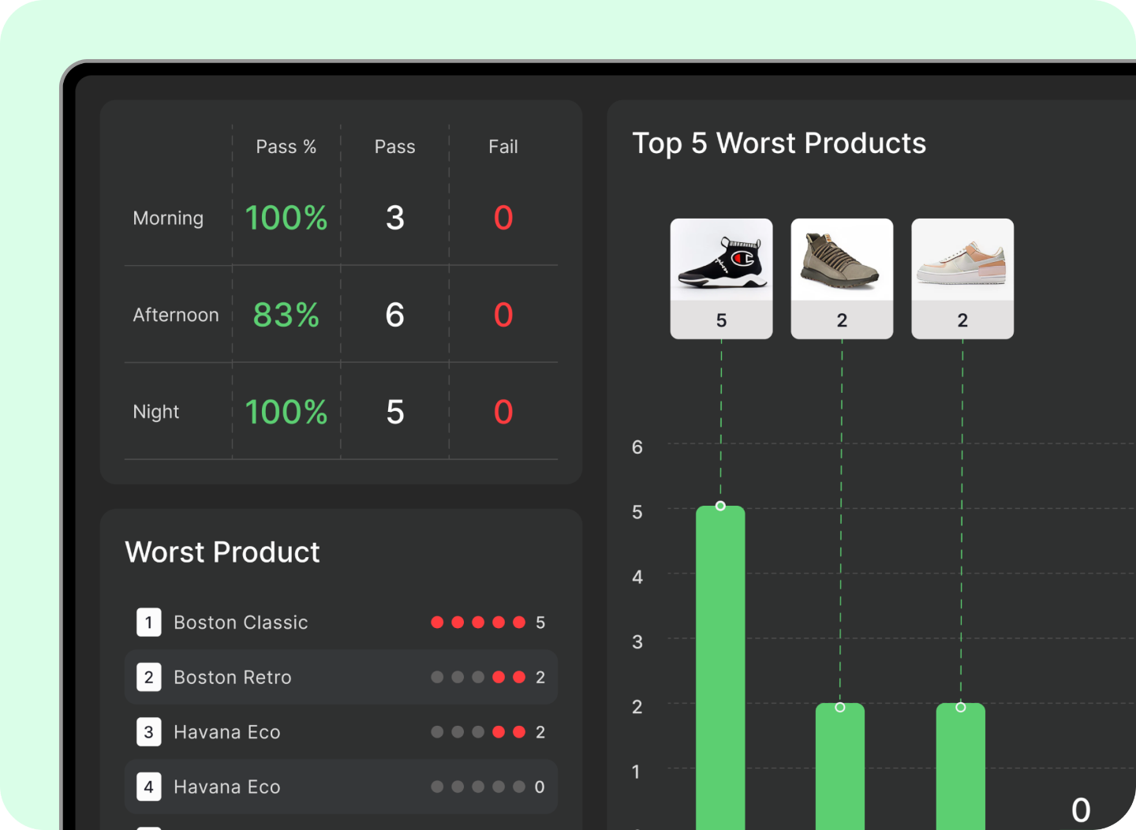Viewport: 1136px width, 830px height.
Task: Select the Boston Classic product name
Action: coord(241,622)
